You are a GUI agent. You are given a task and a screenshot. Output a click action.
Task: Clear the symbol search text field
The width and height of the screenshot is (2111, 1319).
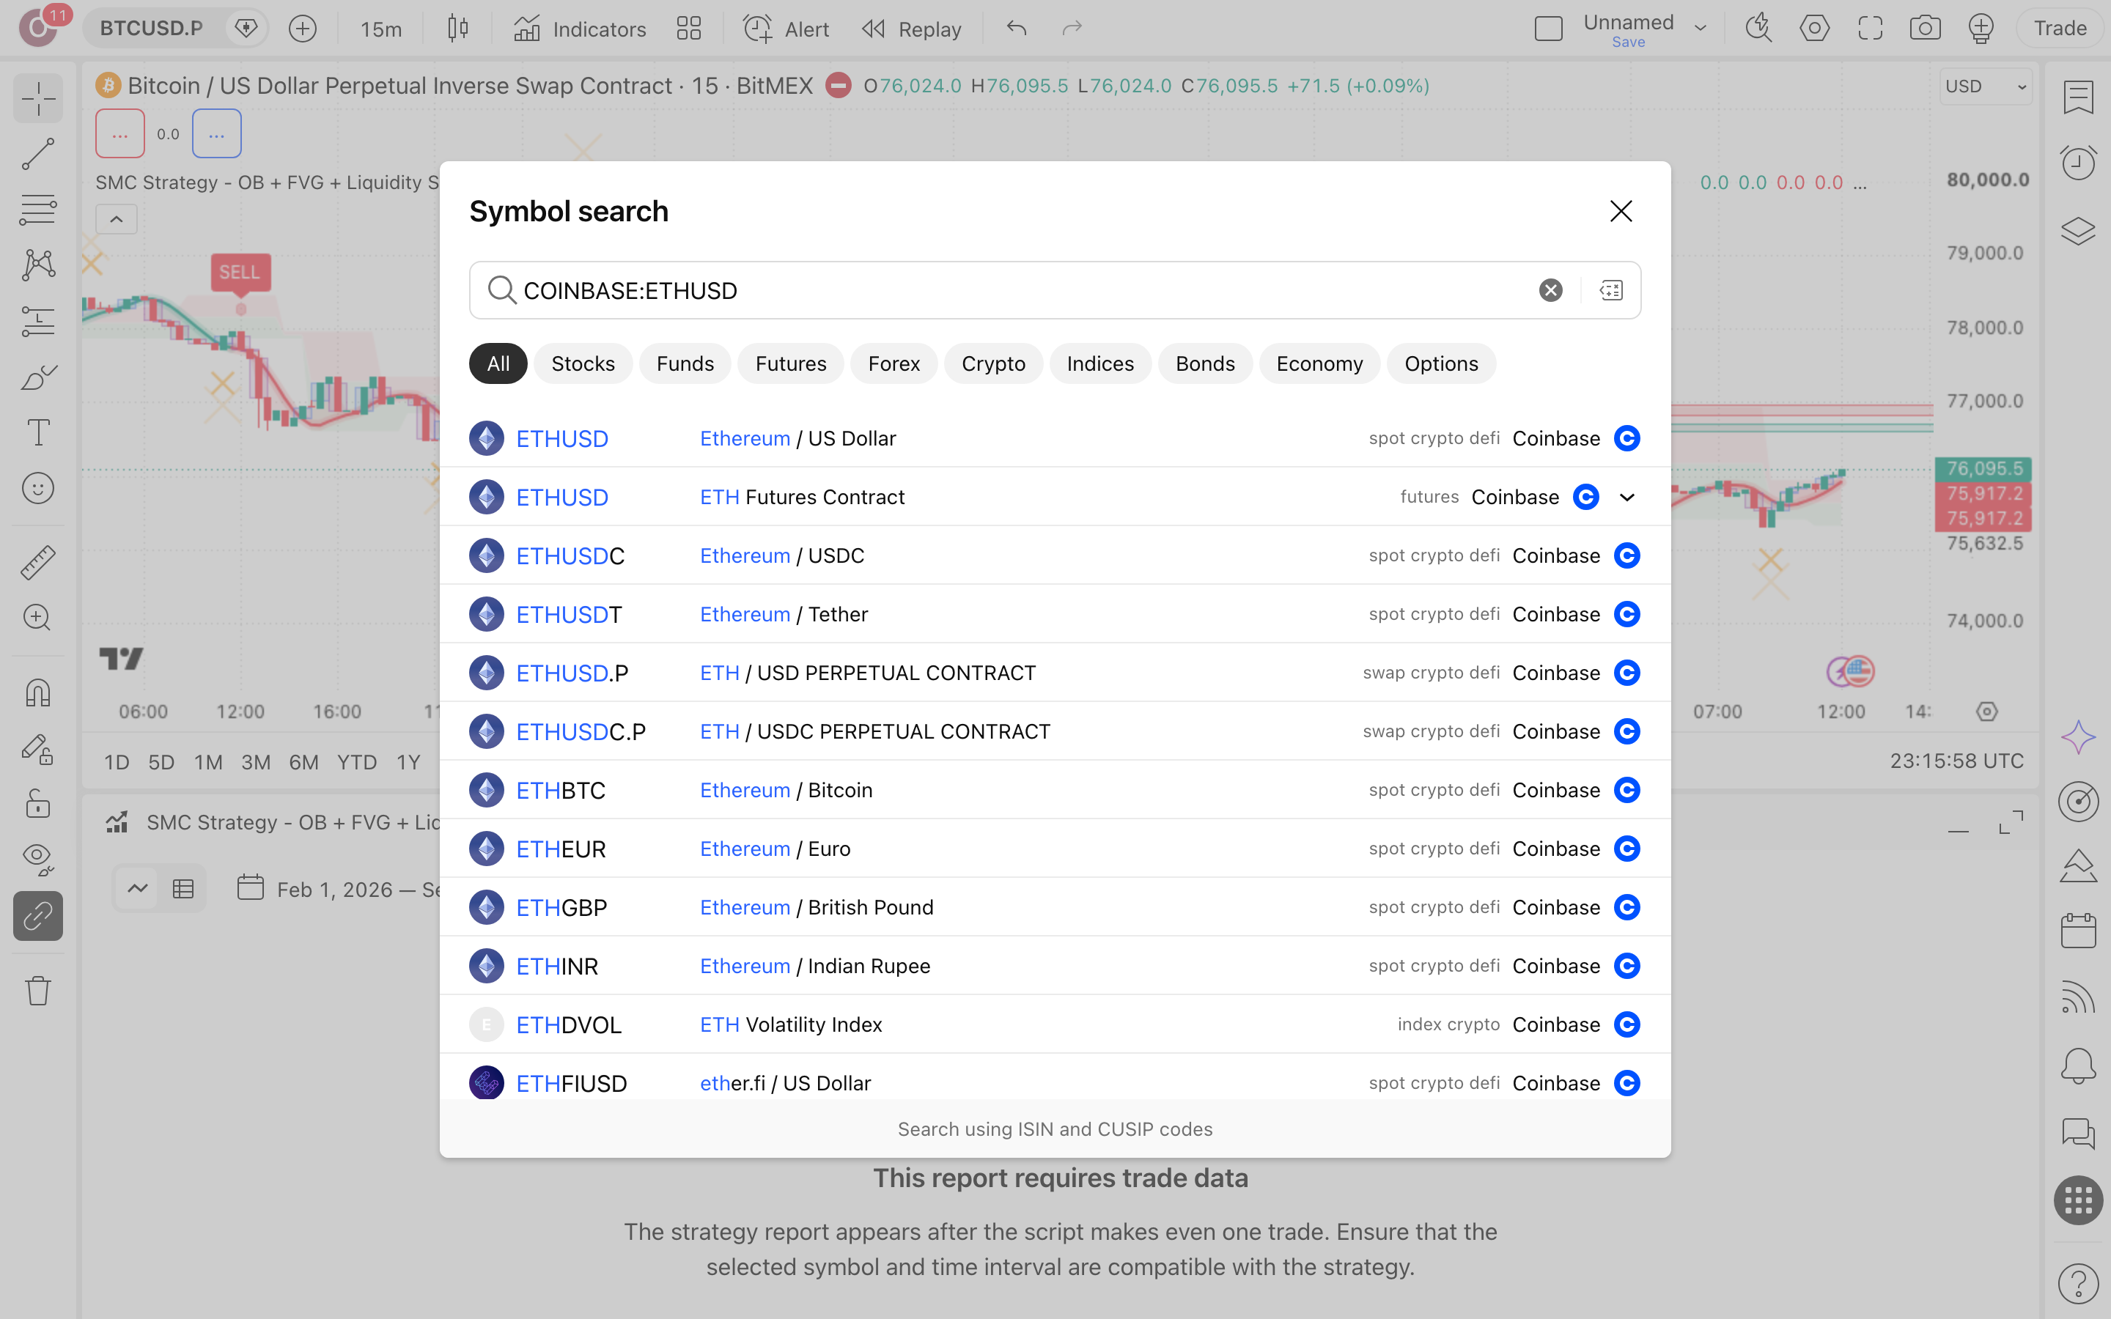[x=1550, y=290]
